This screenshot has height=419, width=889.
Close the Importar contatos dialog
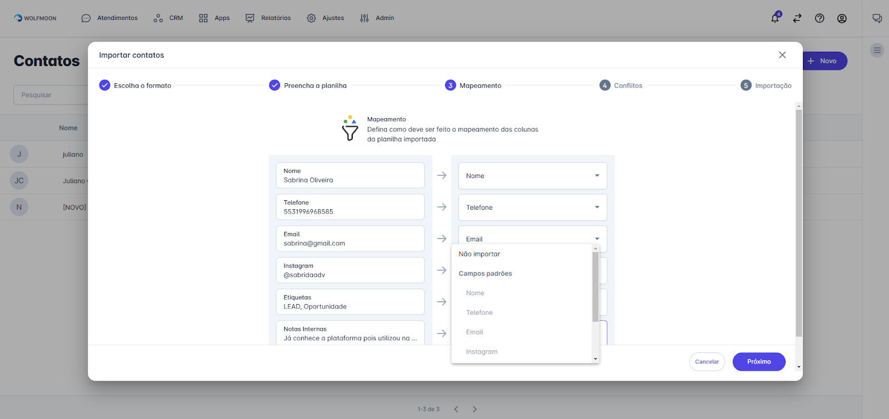click(x=782, y=55)
